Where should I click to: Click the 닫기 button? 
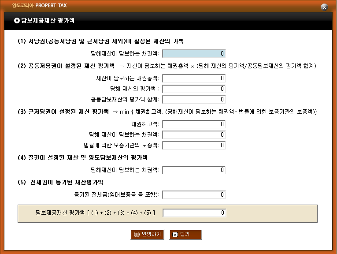(x=186, y=235)
